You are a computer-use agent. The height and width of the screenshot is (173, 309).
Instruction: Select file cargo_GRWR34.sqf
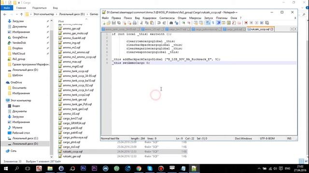pyautogui.click(x=74, y=123)
